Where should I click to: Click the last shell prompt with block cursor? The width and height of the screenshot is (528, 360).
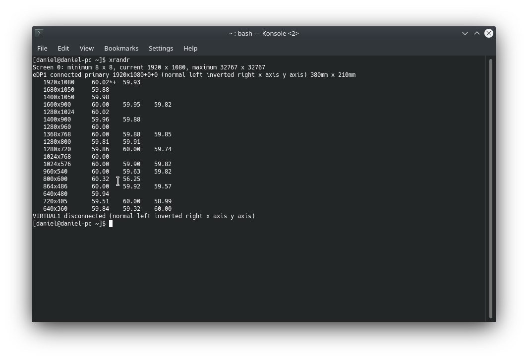73,224
